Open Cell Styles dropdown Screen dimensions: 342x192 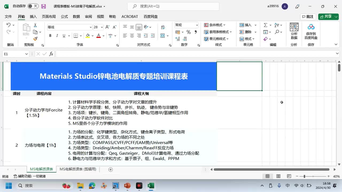[216, 39]
